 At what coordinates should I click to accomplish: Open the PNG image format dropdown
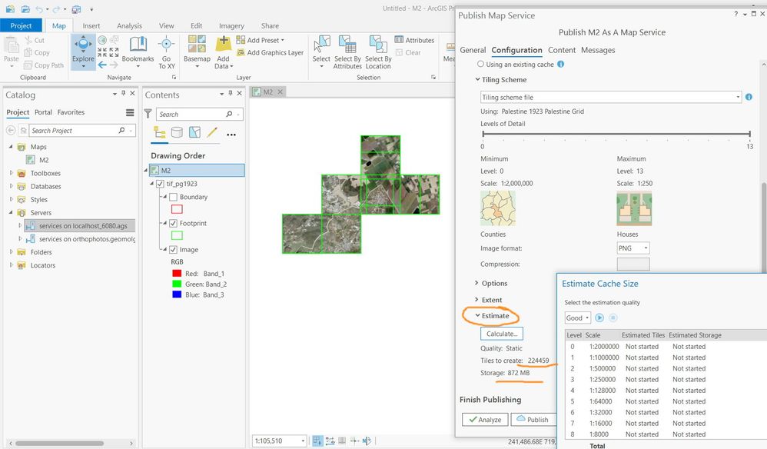[x=633, y=248]
